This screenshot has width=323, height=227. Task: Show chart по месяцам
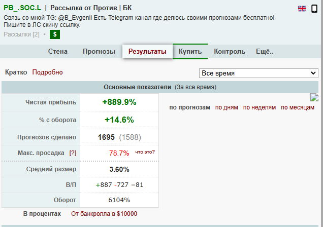(x=298, y=107)
